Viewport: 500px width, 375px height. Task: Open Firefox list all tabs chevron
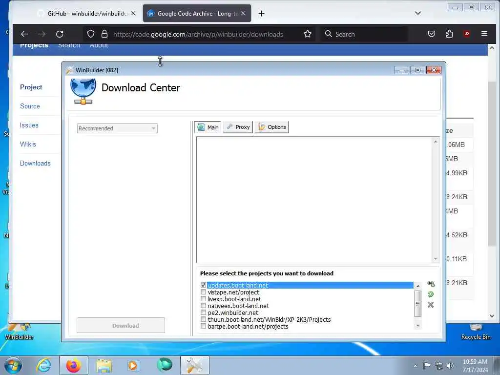coord(418,13)
